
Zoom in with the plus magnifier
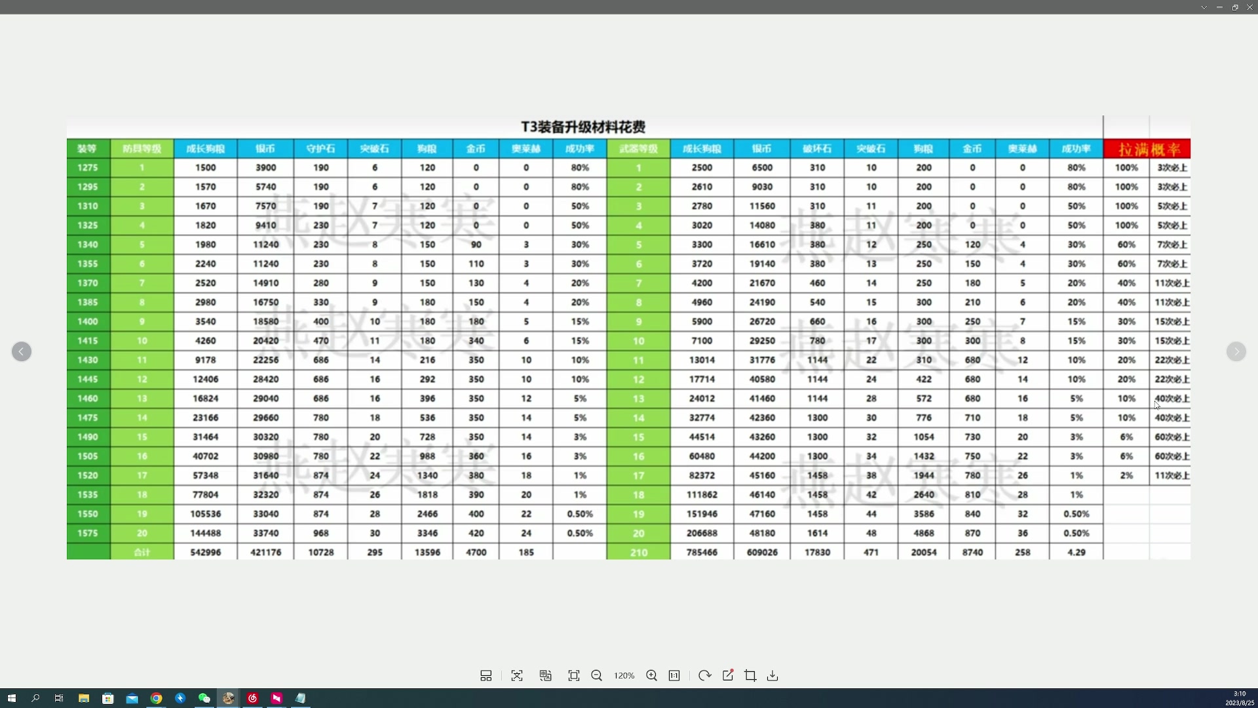click(651, 676)
